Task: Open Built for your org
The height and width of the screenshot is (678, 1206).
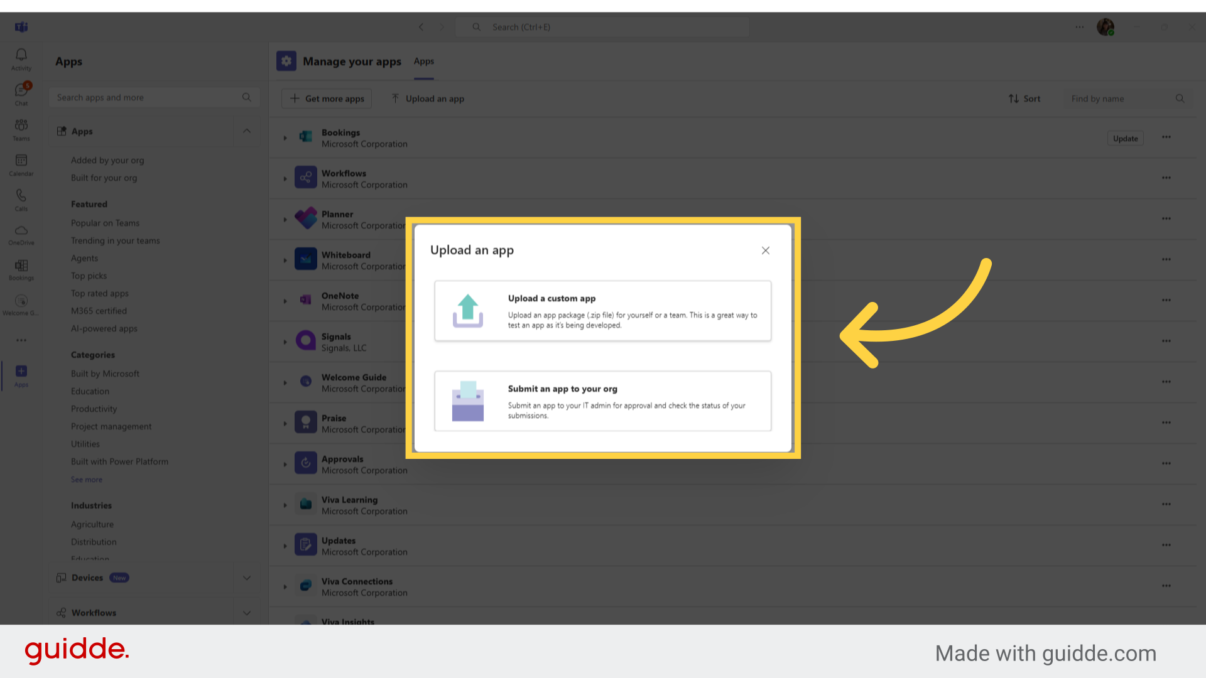Action: tap(104, 178)
